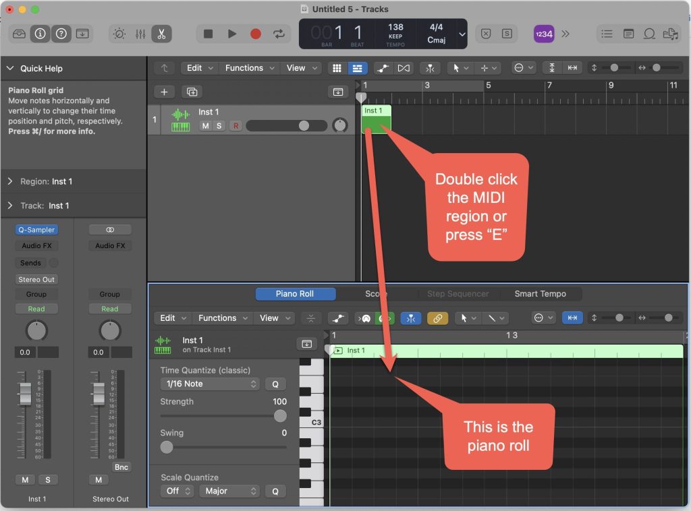The height and width of the screenshot is (511, 691).
Task: Add a new track with plus button
Action: 164,92
